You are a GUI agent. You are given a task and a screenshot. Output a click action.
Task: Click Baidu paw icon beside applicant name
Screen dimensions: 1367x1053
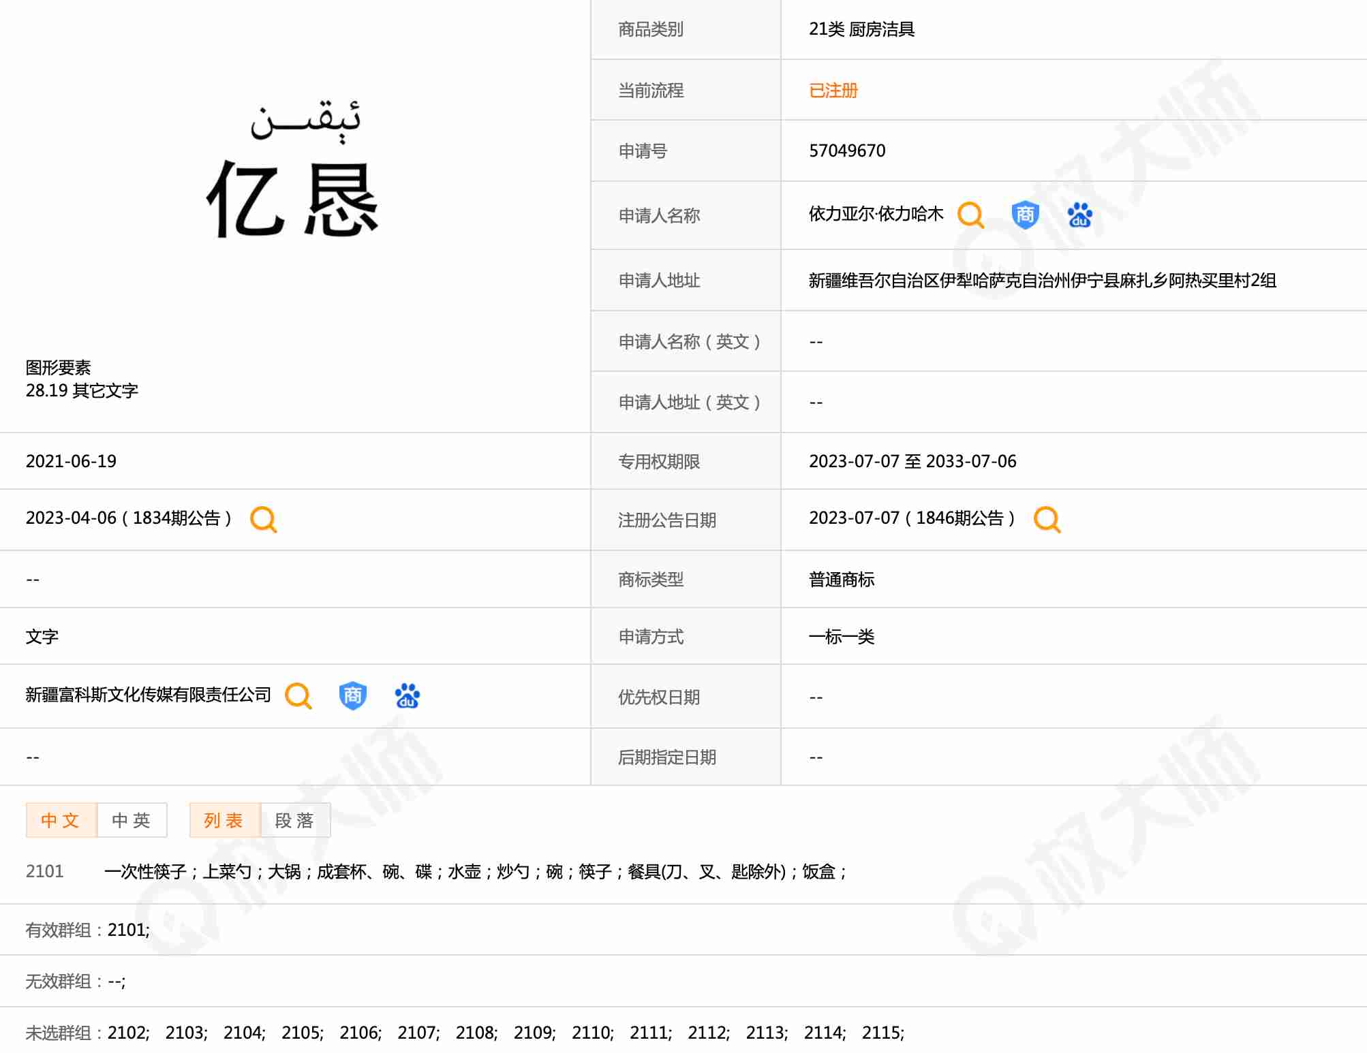1079,215
